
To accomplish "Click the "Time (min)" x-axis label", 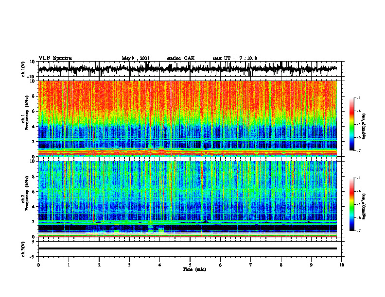I will (194, 269).
